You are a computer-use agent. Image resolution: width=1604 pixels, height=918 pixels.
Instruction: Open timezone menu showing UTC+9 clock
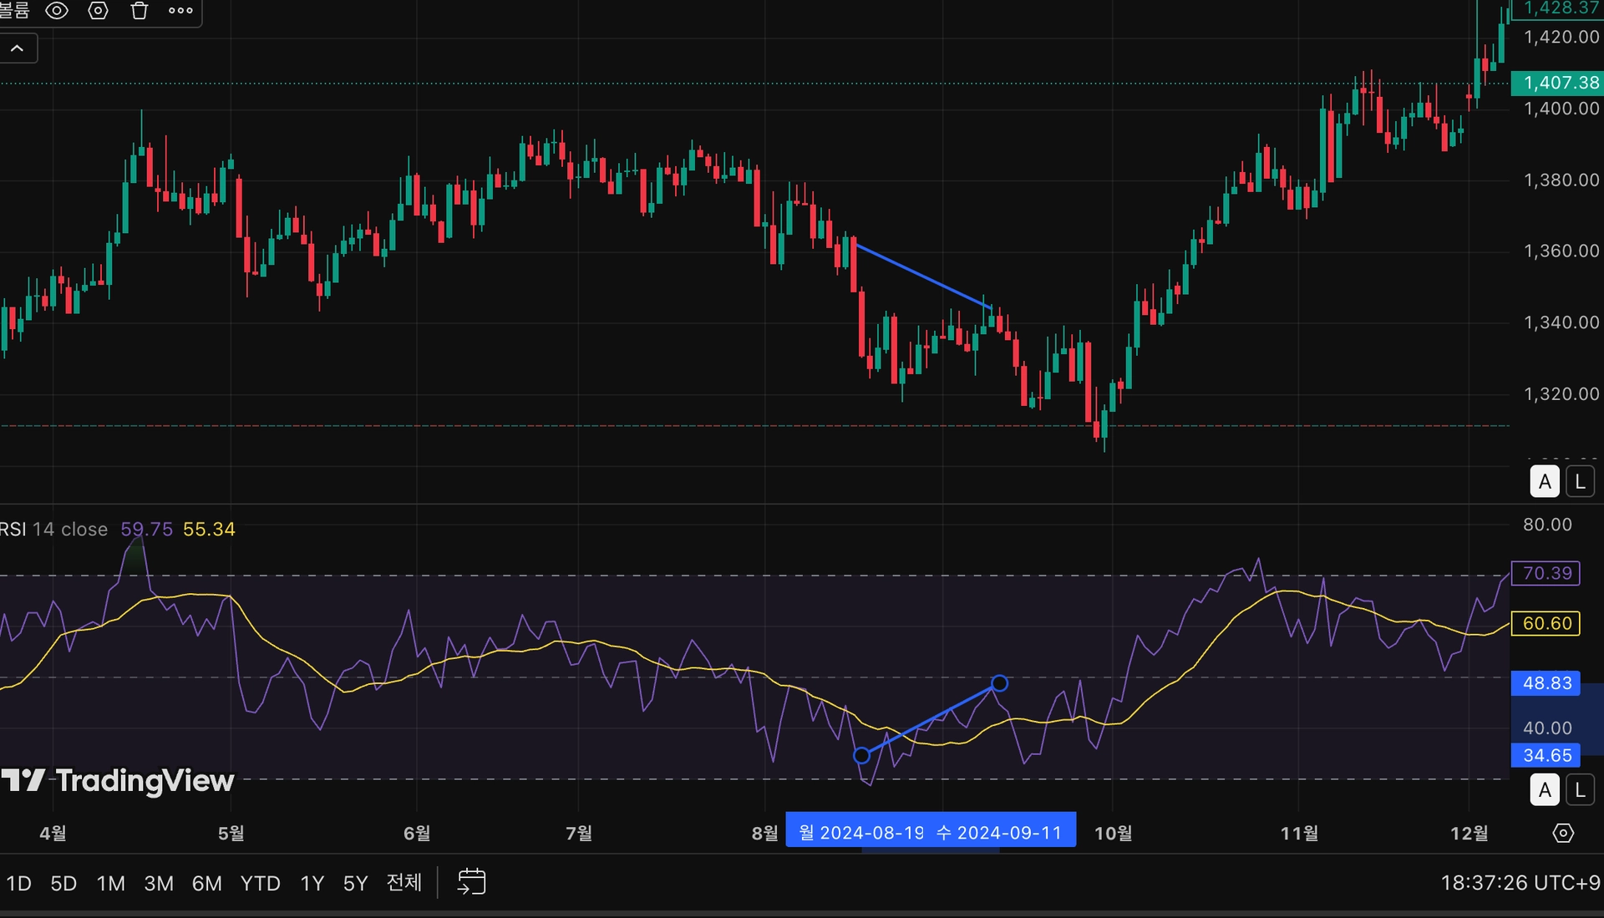coord(1520,883)
